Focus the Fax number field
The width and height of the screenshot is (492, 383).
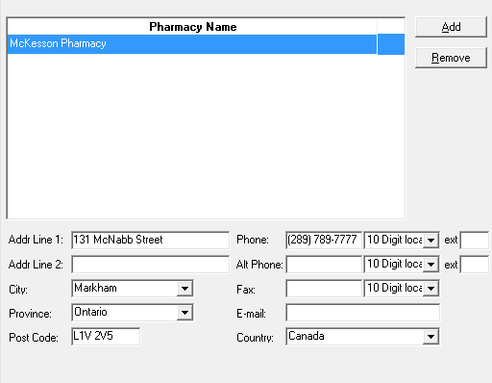coord(324,289)
